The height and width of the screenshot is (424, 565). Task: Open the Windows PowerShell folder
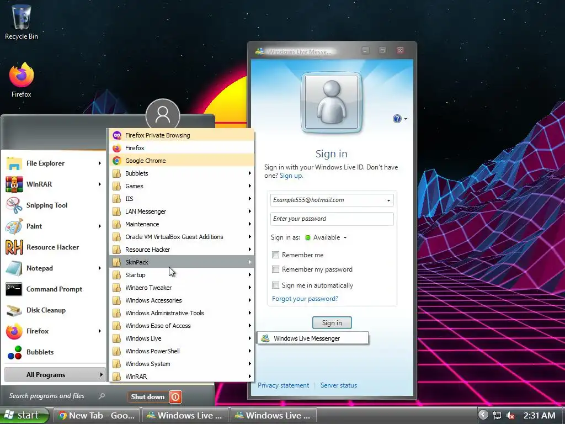pyautogui.click(x=182, y=351)
